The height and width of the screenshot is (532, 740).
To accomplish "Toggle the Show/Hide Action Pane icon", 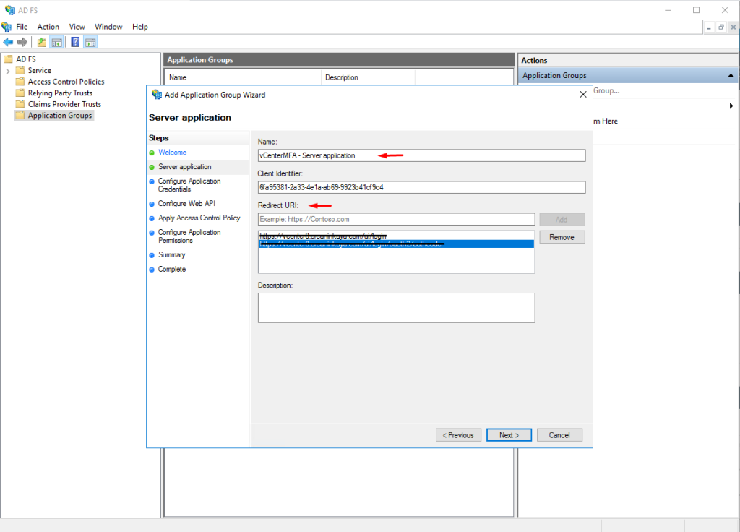I will 90,43.
